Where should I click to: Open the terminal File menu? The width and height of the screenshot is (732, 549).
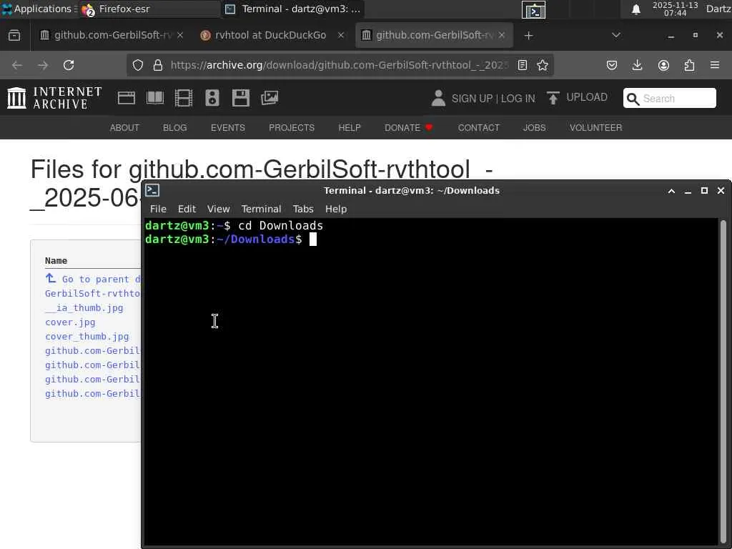pyautogui.click(x=158, y=209)
